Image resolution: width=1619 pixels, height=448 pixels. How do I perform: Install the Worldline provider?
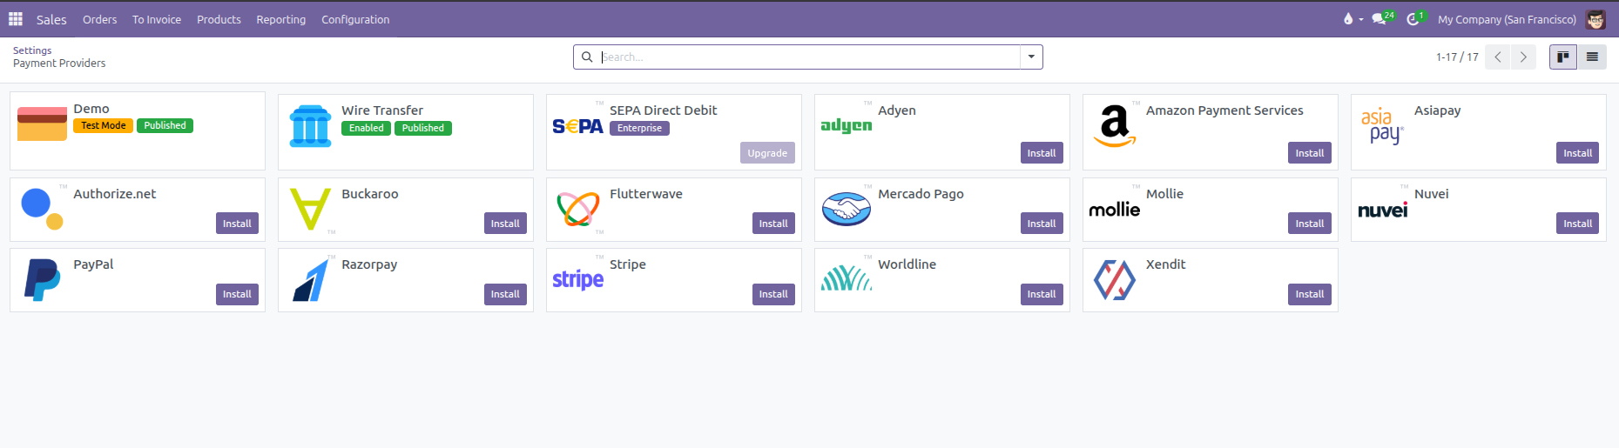pyautogui.click(x=1042, y=294)
